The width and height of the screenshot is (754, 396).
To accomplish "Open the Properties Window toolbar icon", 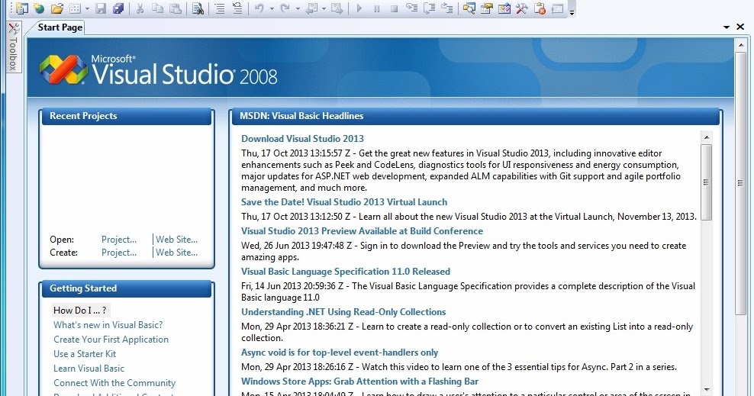I will (x=487, y=8).
